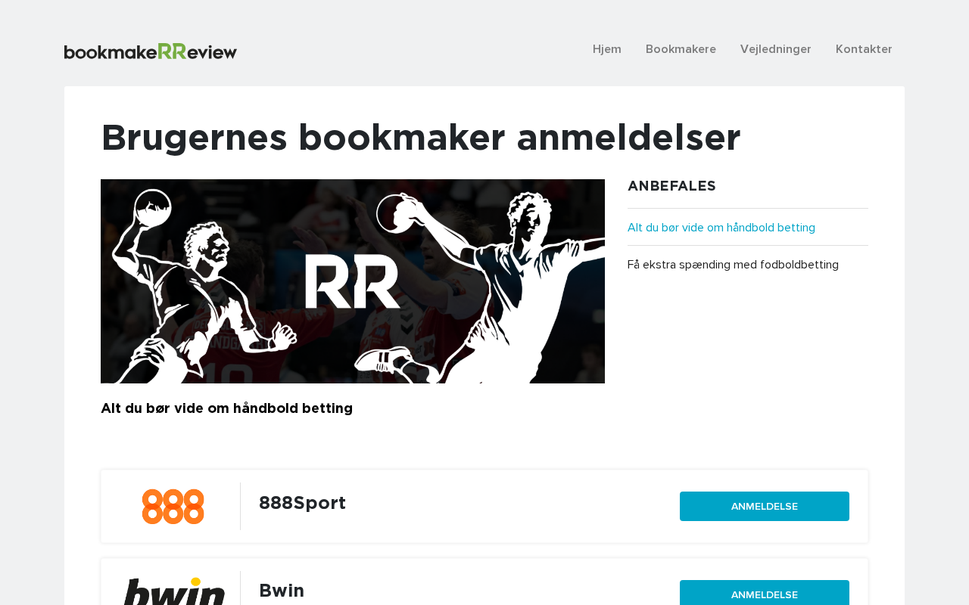Screen dimensions: 969x605
Task: Open sidebar link about håndbold betting
Action: (x=721, y=228)
